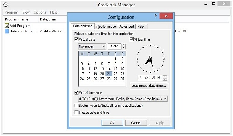The width and height of the screenshot is (233, 136).
Task: Open the Options menu
Action: (x=40, y=12)
